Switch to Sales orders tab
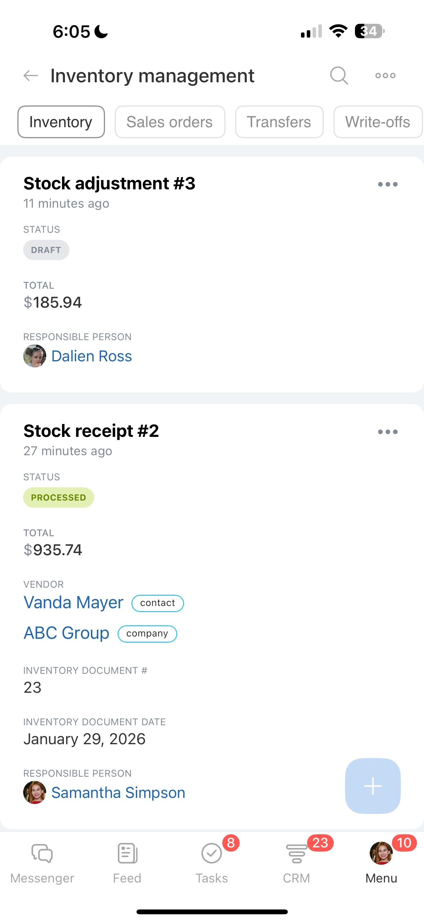 tap(170, 122)
